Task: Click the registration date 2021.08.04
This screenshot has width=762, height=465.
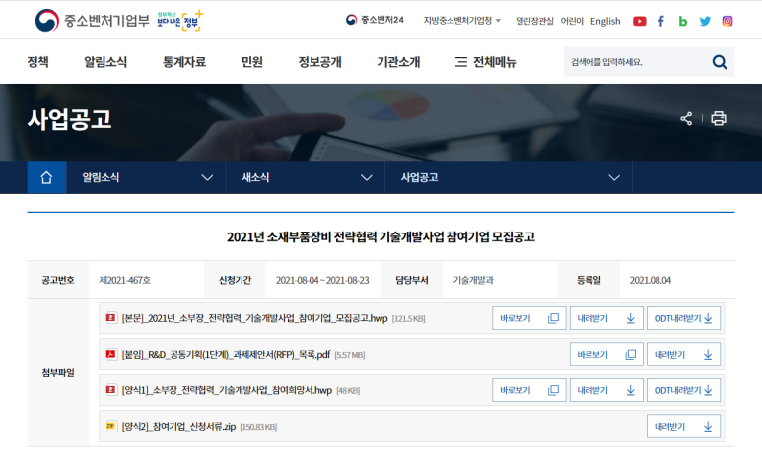Action: click(x=651, y=280)
